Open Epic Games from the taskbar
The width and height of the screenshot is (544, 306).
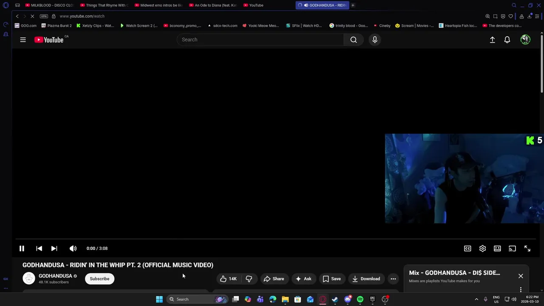(372, 299)
